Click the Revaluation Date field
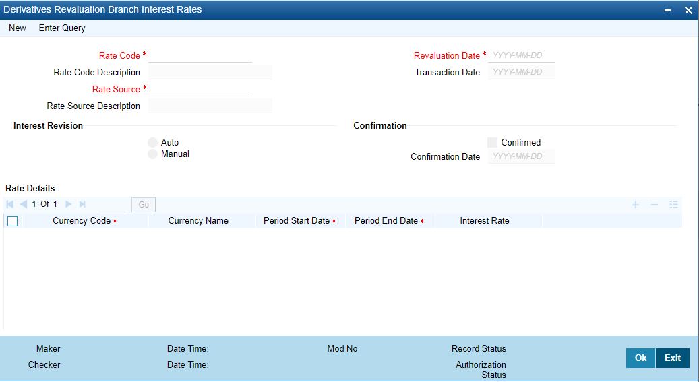This screenshot has height=382, width=699. click(522, 56)
